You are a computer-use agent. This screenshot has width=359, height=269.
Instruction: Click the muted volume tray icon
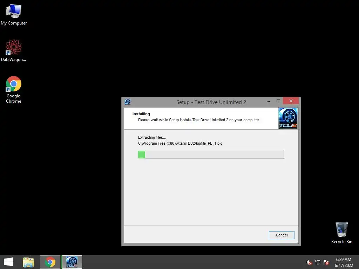coord(309,262)
